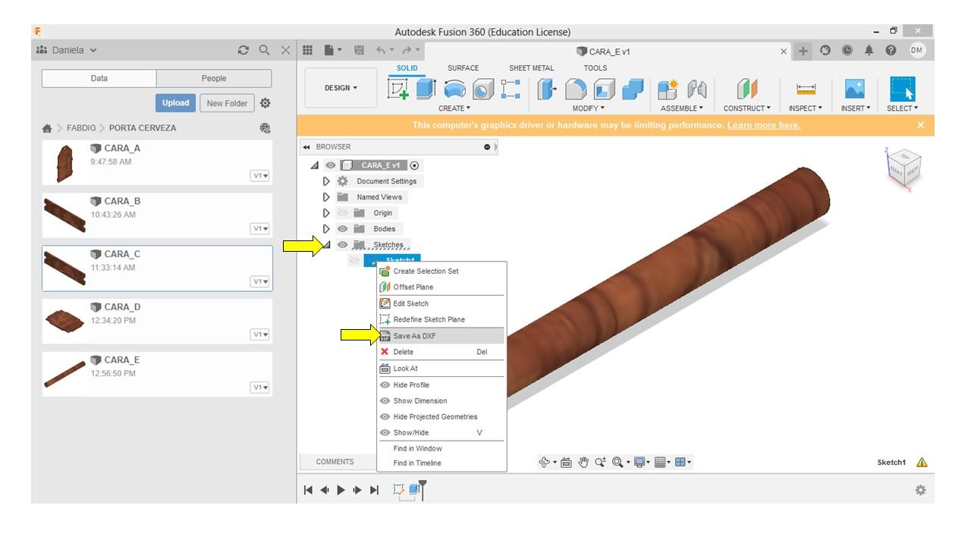Open the DESIGN workspace dropdown

click(341, 88)
